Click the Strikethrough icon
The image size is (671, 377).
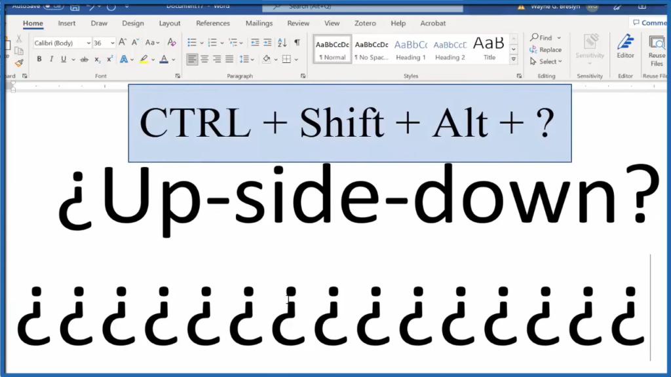point(84,60)
